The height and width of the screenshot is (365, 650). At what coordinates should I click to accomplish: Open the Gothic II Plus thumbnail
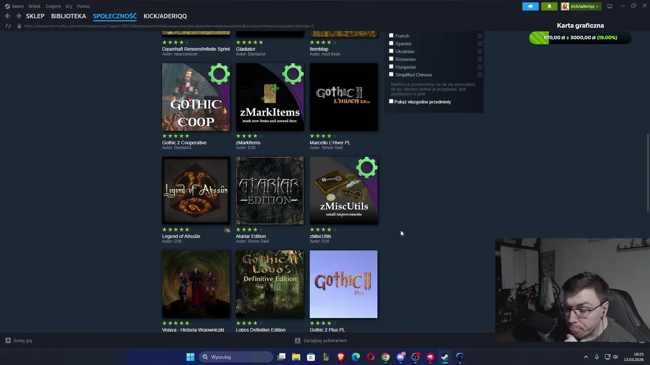[344, 284]
